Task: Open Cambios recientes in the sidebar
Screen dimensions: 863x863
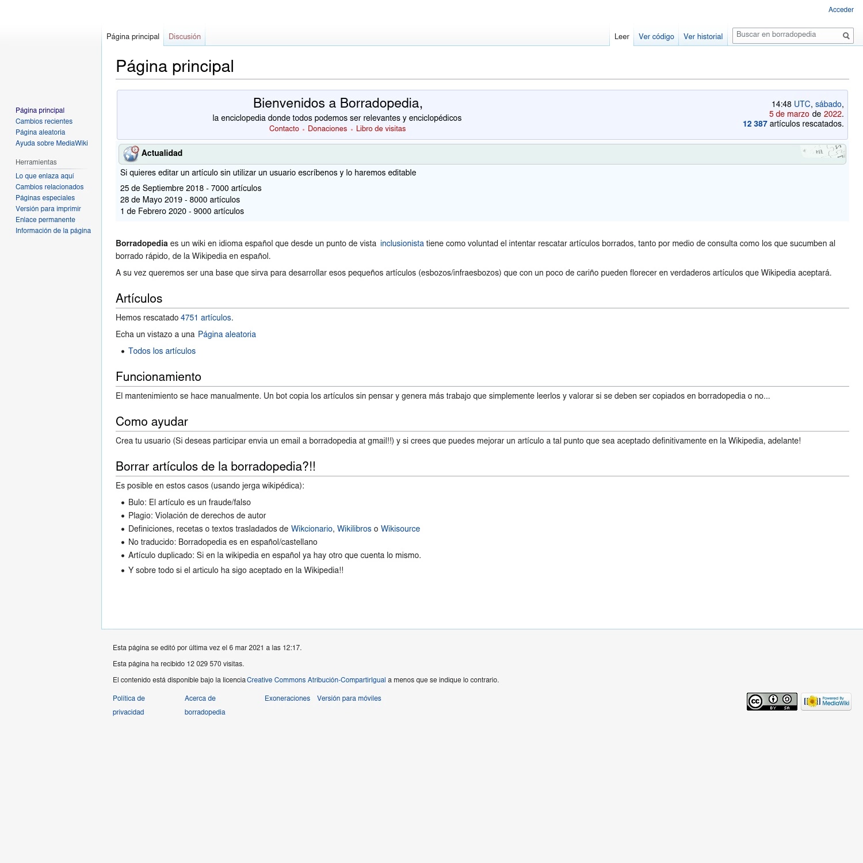Action: click(x=44, y=121)
